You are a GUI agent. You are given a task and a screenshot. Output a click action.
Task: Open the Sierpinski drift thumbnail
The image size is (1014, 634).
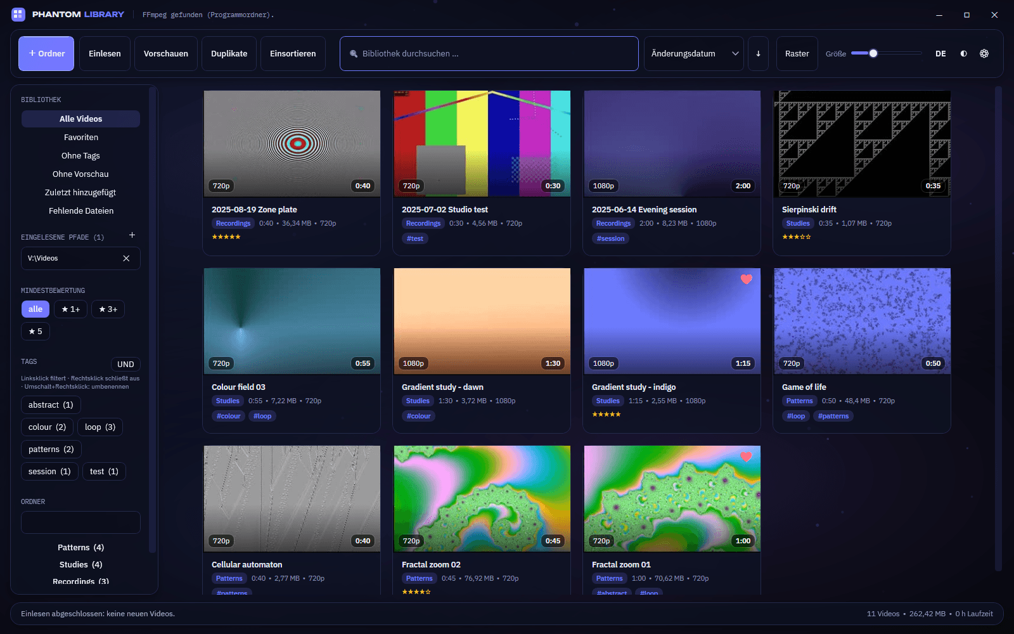coord(863,144)
